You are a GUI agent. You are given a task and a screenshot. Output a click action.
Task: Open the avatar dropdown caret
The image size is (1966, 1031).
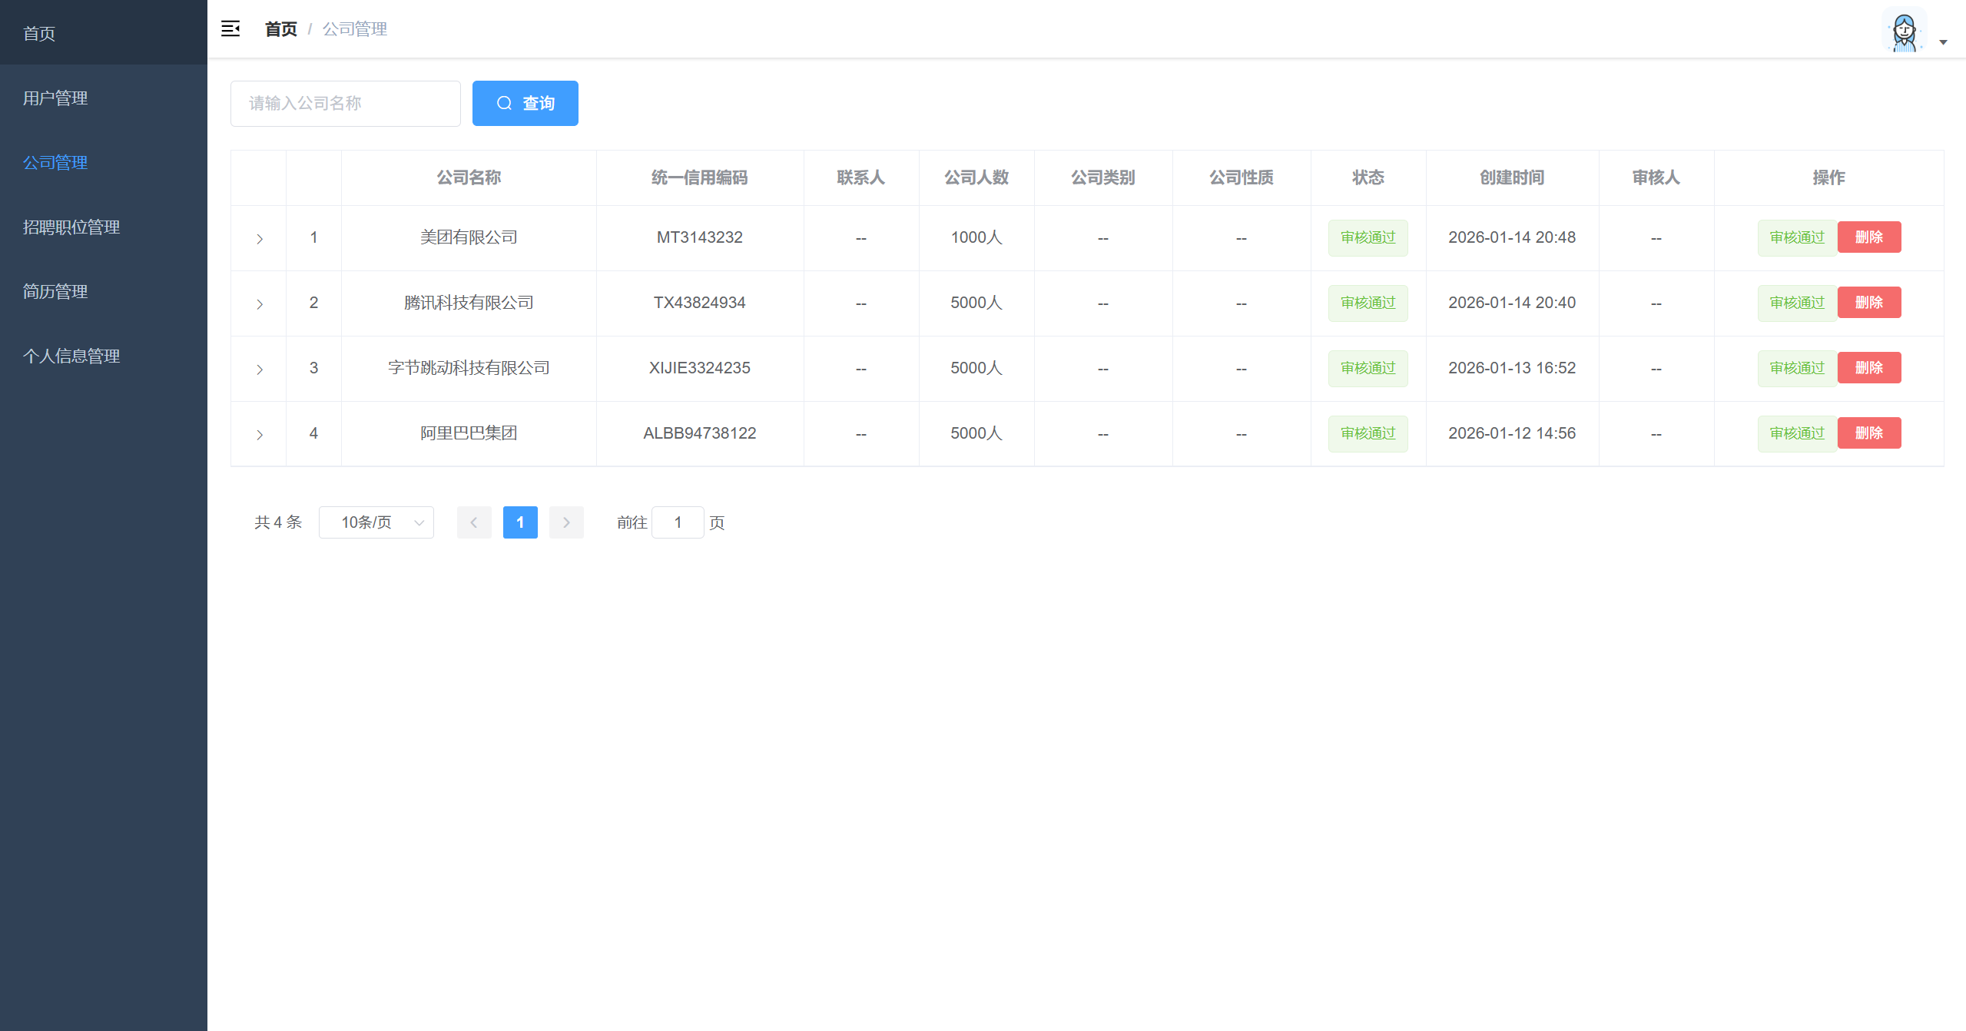click(x=1943, y=42)
